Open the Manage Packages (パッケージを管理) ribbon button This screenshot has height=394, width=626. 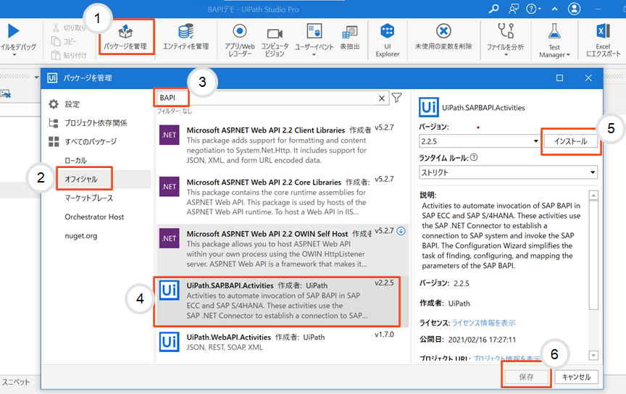pos(126,37)
